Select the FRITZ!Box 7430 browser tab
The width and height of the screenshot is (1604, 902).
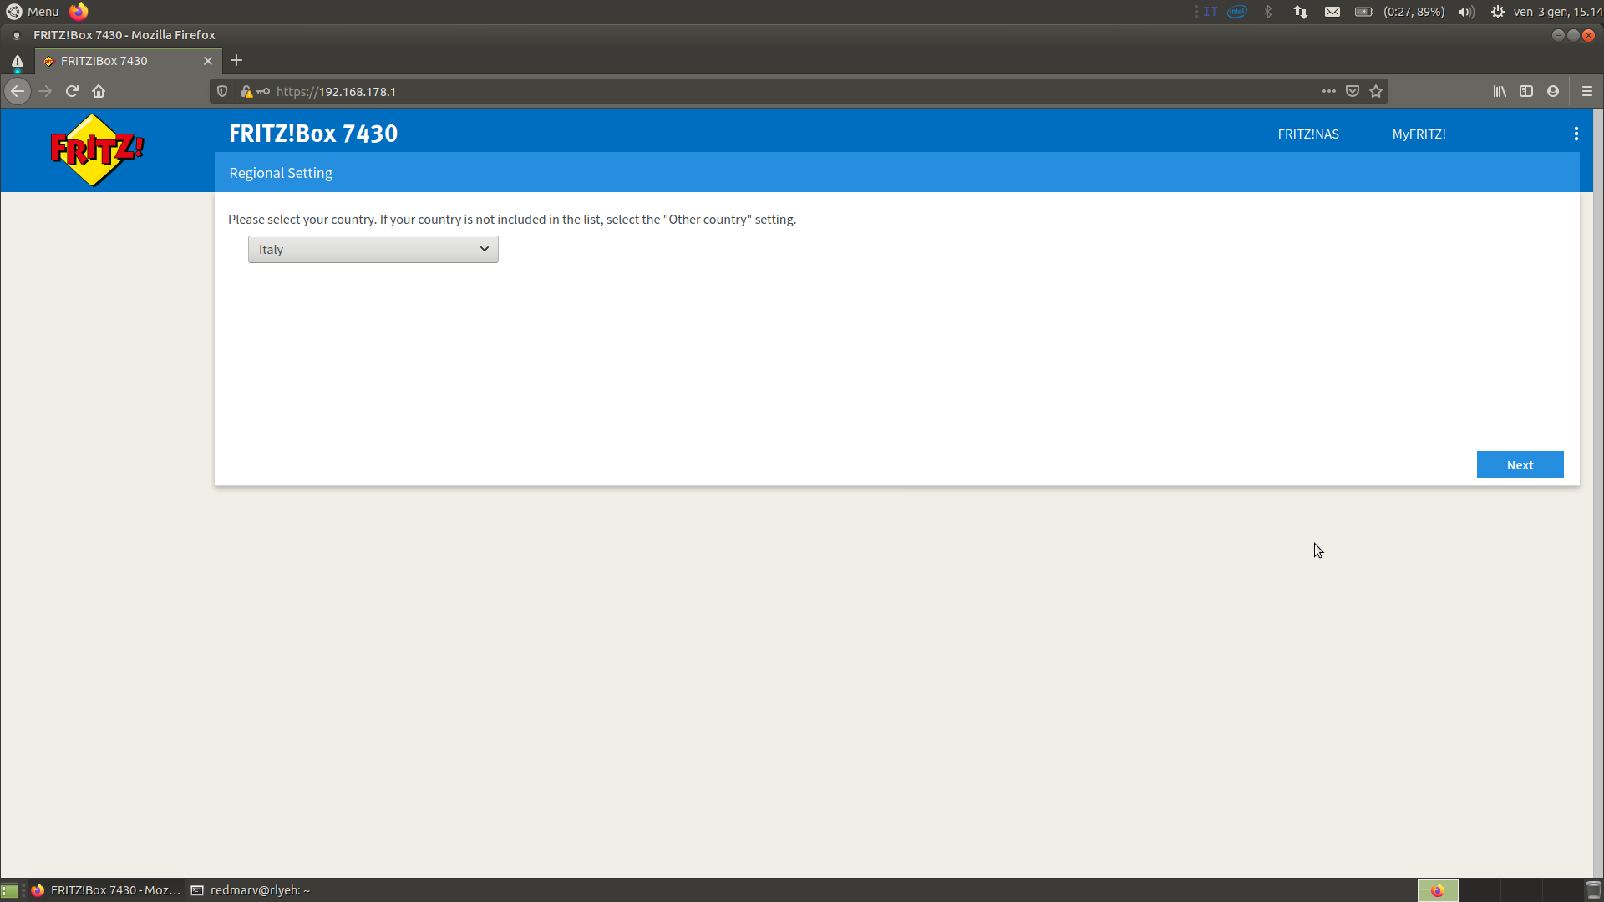tap(129, 61)
